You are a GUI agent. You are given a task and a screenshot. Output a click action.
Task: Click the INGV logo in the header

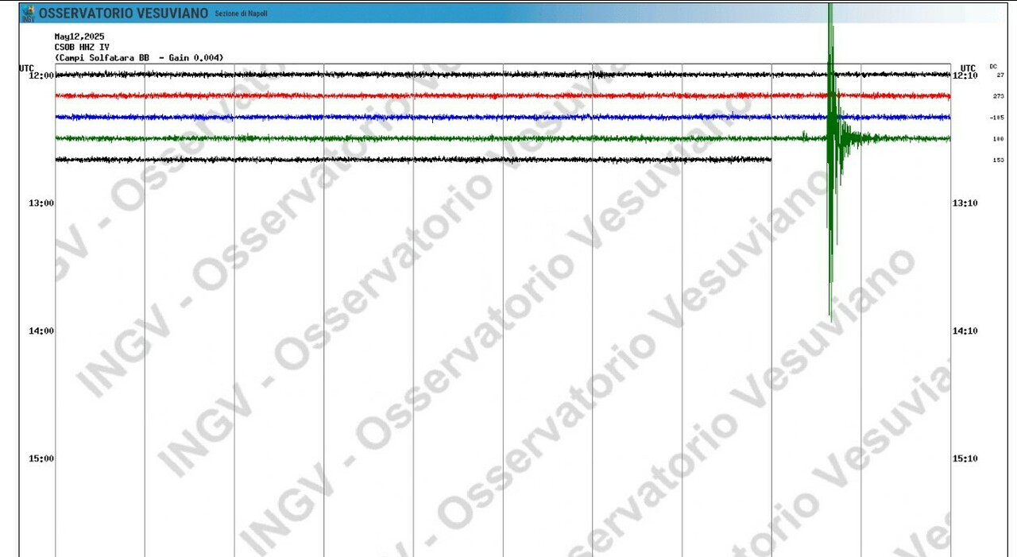coord(29,13)
